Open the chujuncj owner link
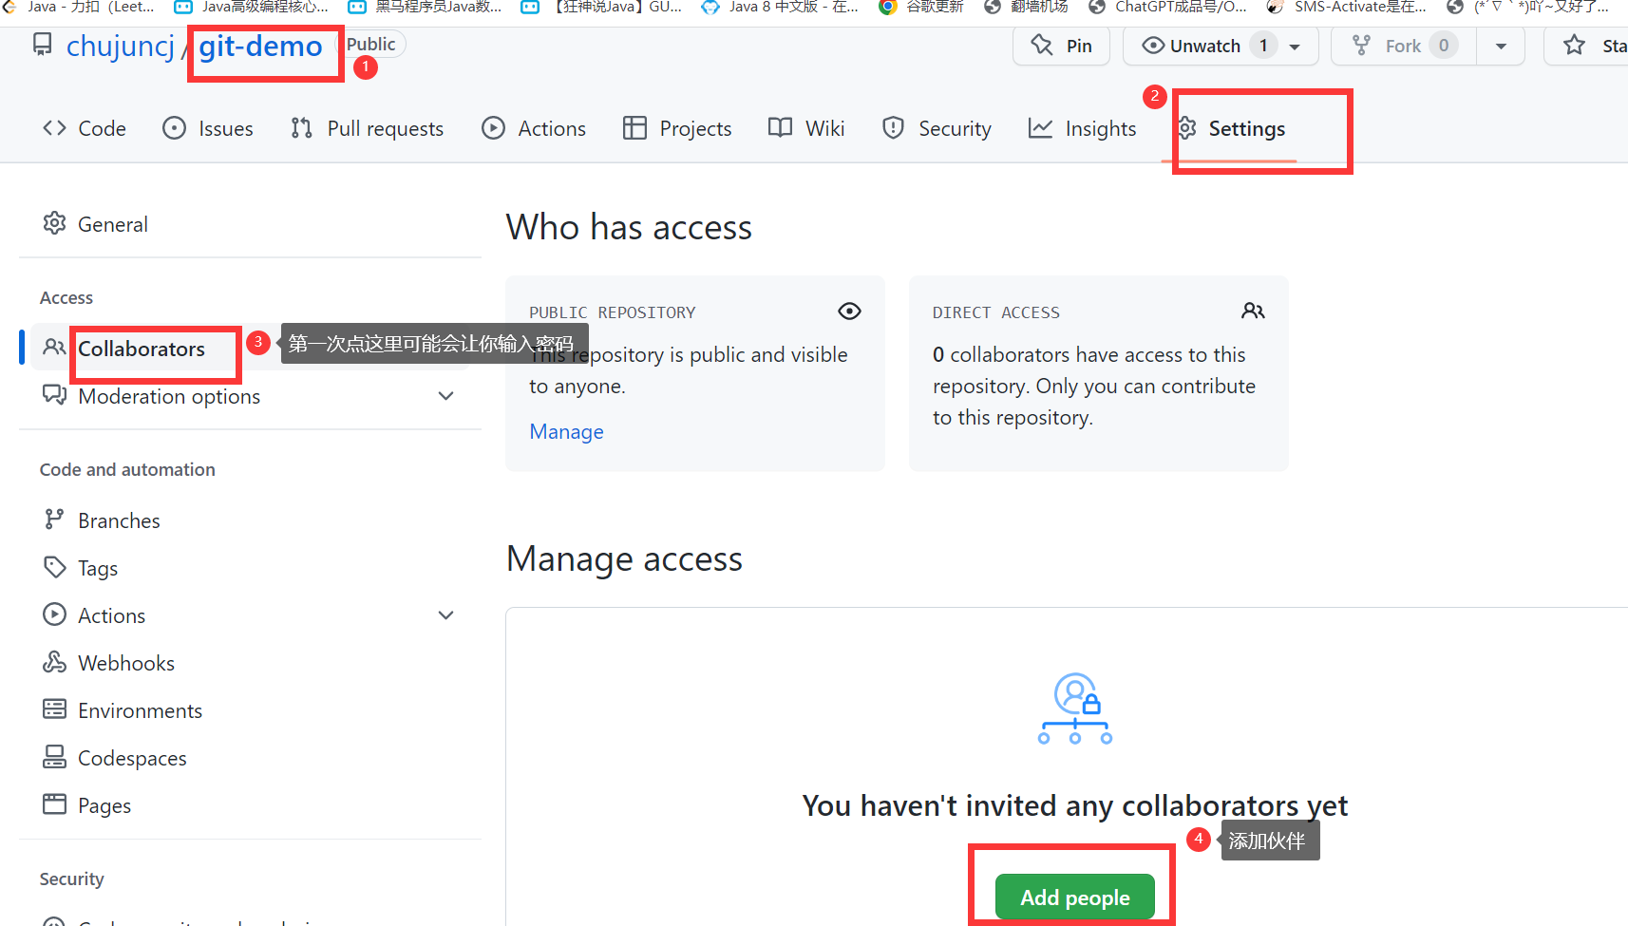Image resolution: width=1628 pixels, height=926 pixels. [121, 46]
